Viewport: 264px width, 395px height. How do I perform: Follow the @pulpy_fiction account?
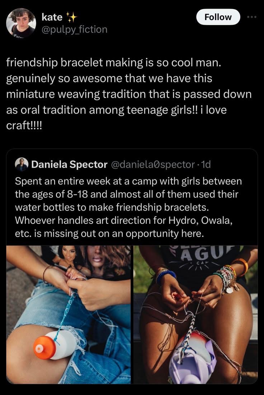click(218, 17)
